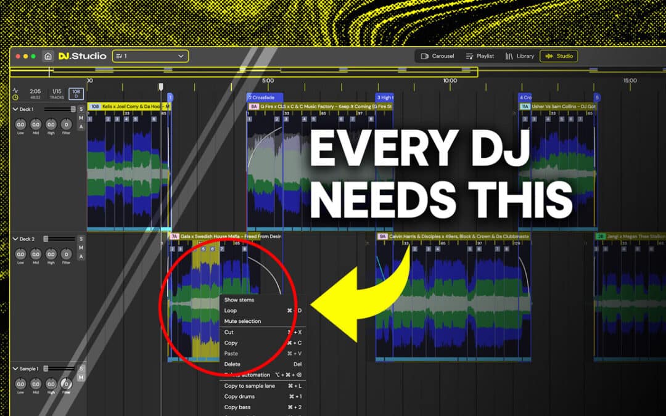666x416 pixels.
Task: Solo Deck 2 with the S button
Action: [x=81, y=239]
